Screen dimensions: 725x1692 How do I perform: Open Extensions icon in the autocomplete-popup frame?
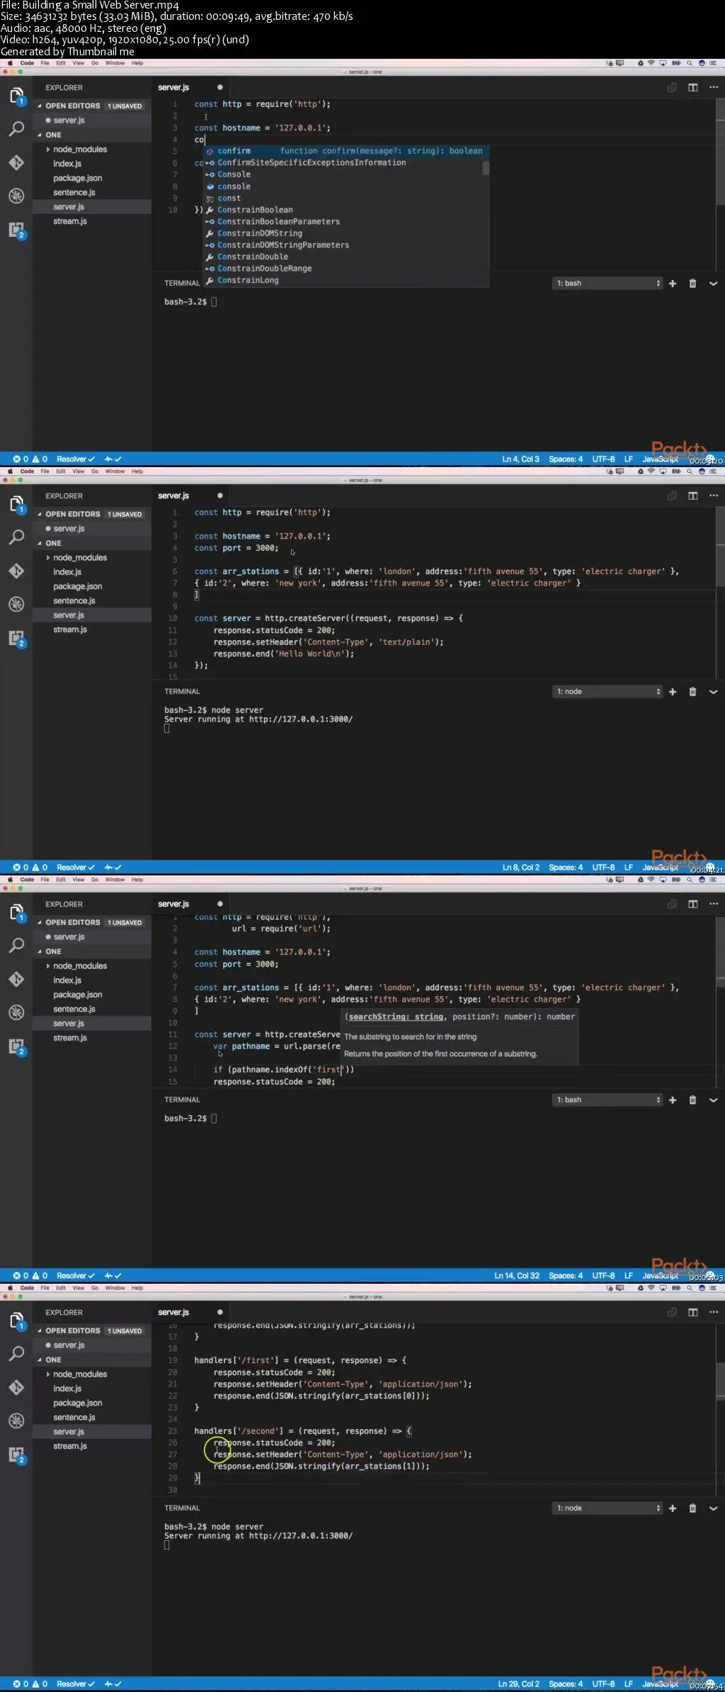point(16,230)
